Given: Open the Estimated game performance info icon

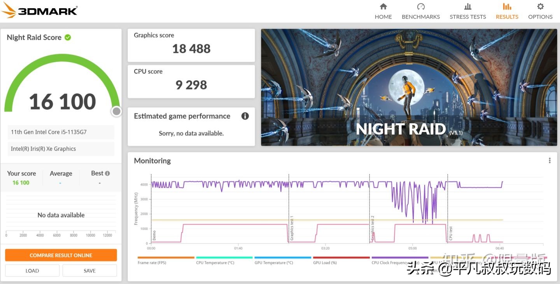Looking at the screenshot, I should (x=245, y=116).
